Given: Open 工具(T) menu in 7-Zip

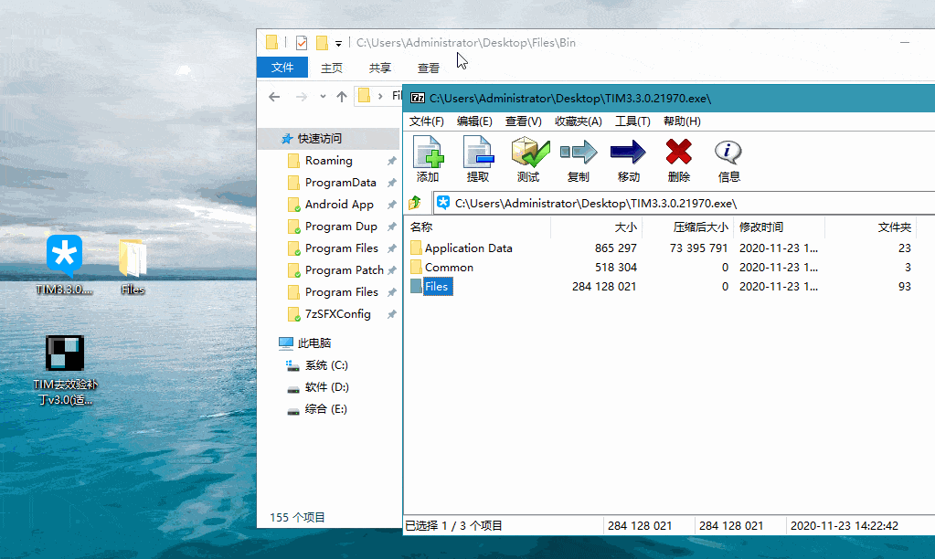Looking at the screenshot, I should click(632, 121).
